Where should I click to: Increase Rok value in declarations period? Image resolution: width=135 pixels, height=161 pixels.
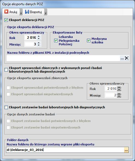(x=39, y=36)
